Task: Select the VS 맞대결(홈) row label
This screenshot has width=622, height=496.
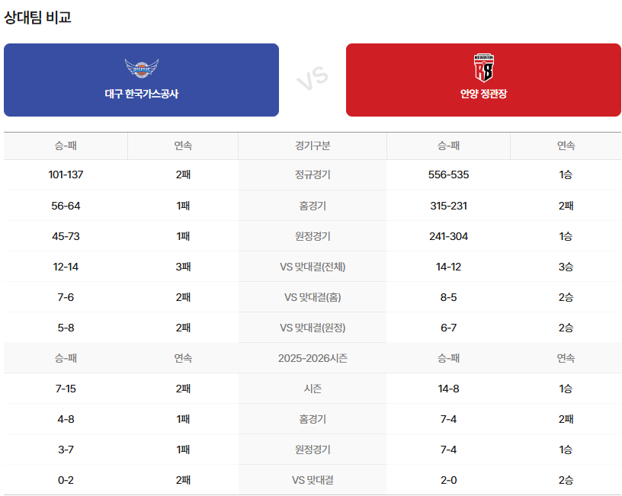Action: pos(313,297)
